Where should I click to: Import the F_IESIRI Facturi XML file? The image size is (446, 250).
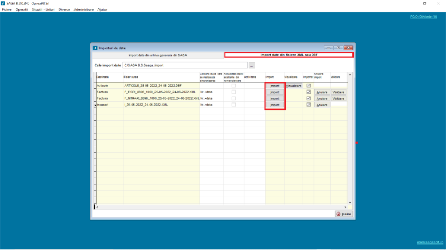(275, 92)
